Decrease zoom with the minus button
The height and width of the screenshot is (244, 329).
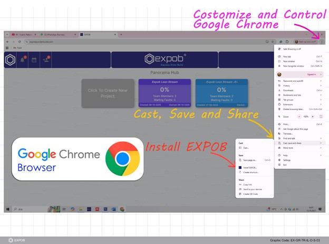click(298, 116)
